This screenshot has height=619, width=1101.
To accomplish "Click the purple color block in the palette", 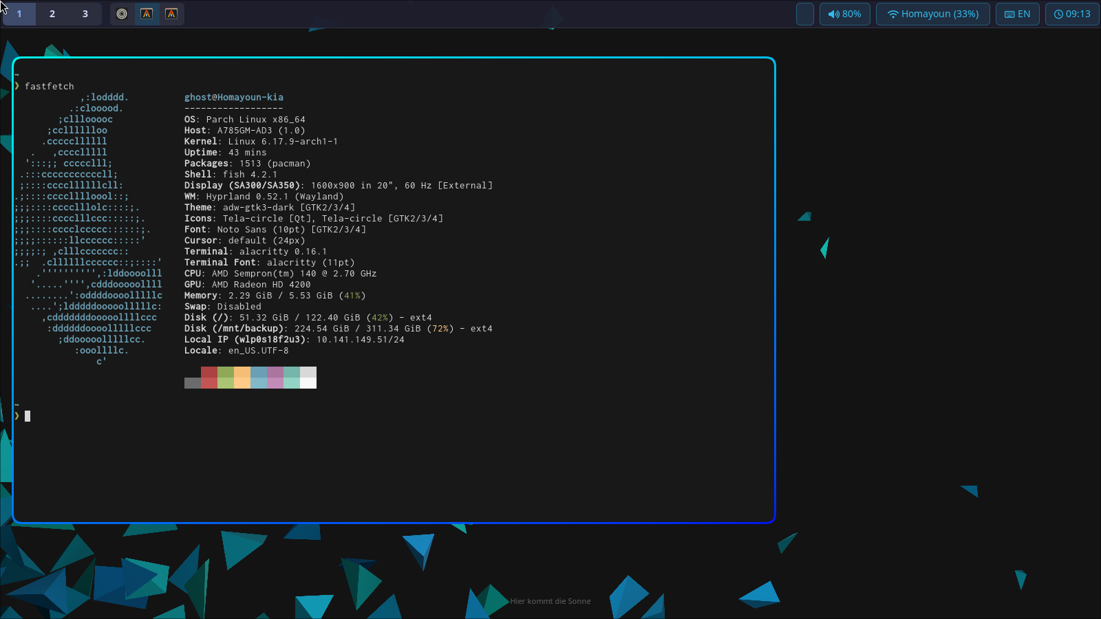I will coord(275,378).
